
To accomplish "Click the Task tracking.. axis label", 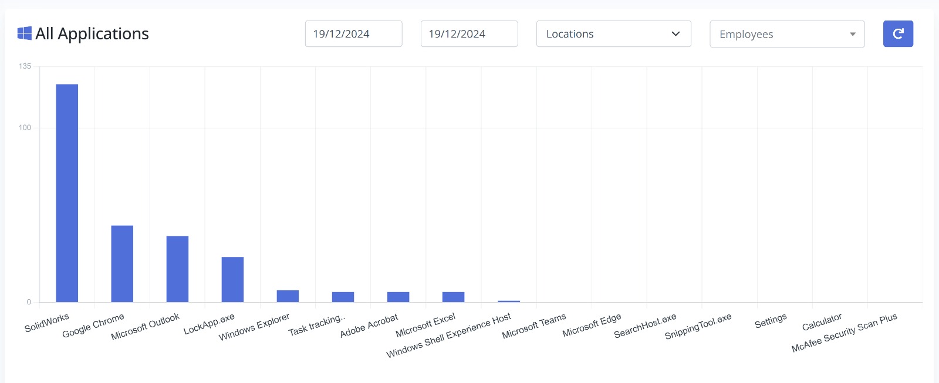I will [317, 325].
